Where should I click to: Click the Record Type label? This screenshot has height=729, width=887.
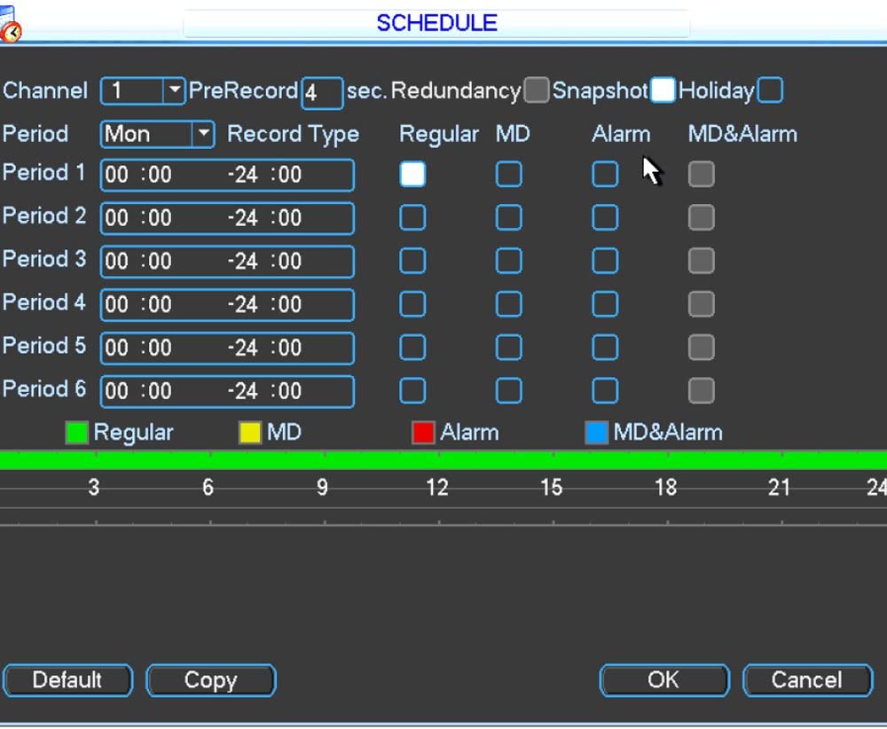point(293,135)
